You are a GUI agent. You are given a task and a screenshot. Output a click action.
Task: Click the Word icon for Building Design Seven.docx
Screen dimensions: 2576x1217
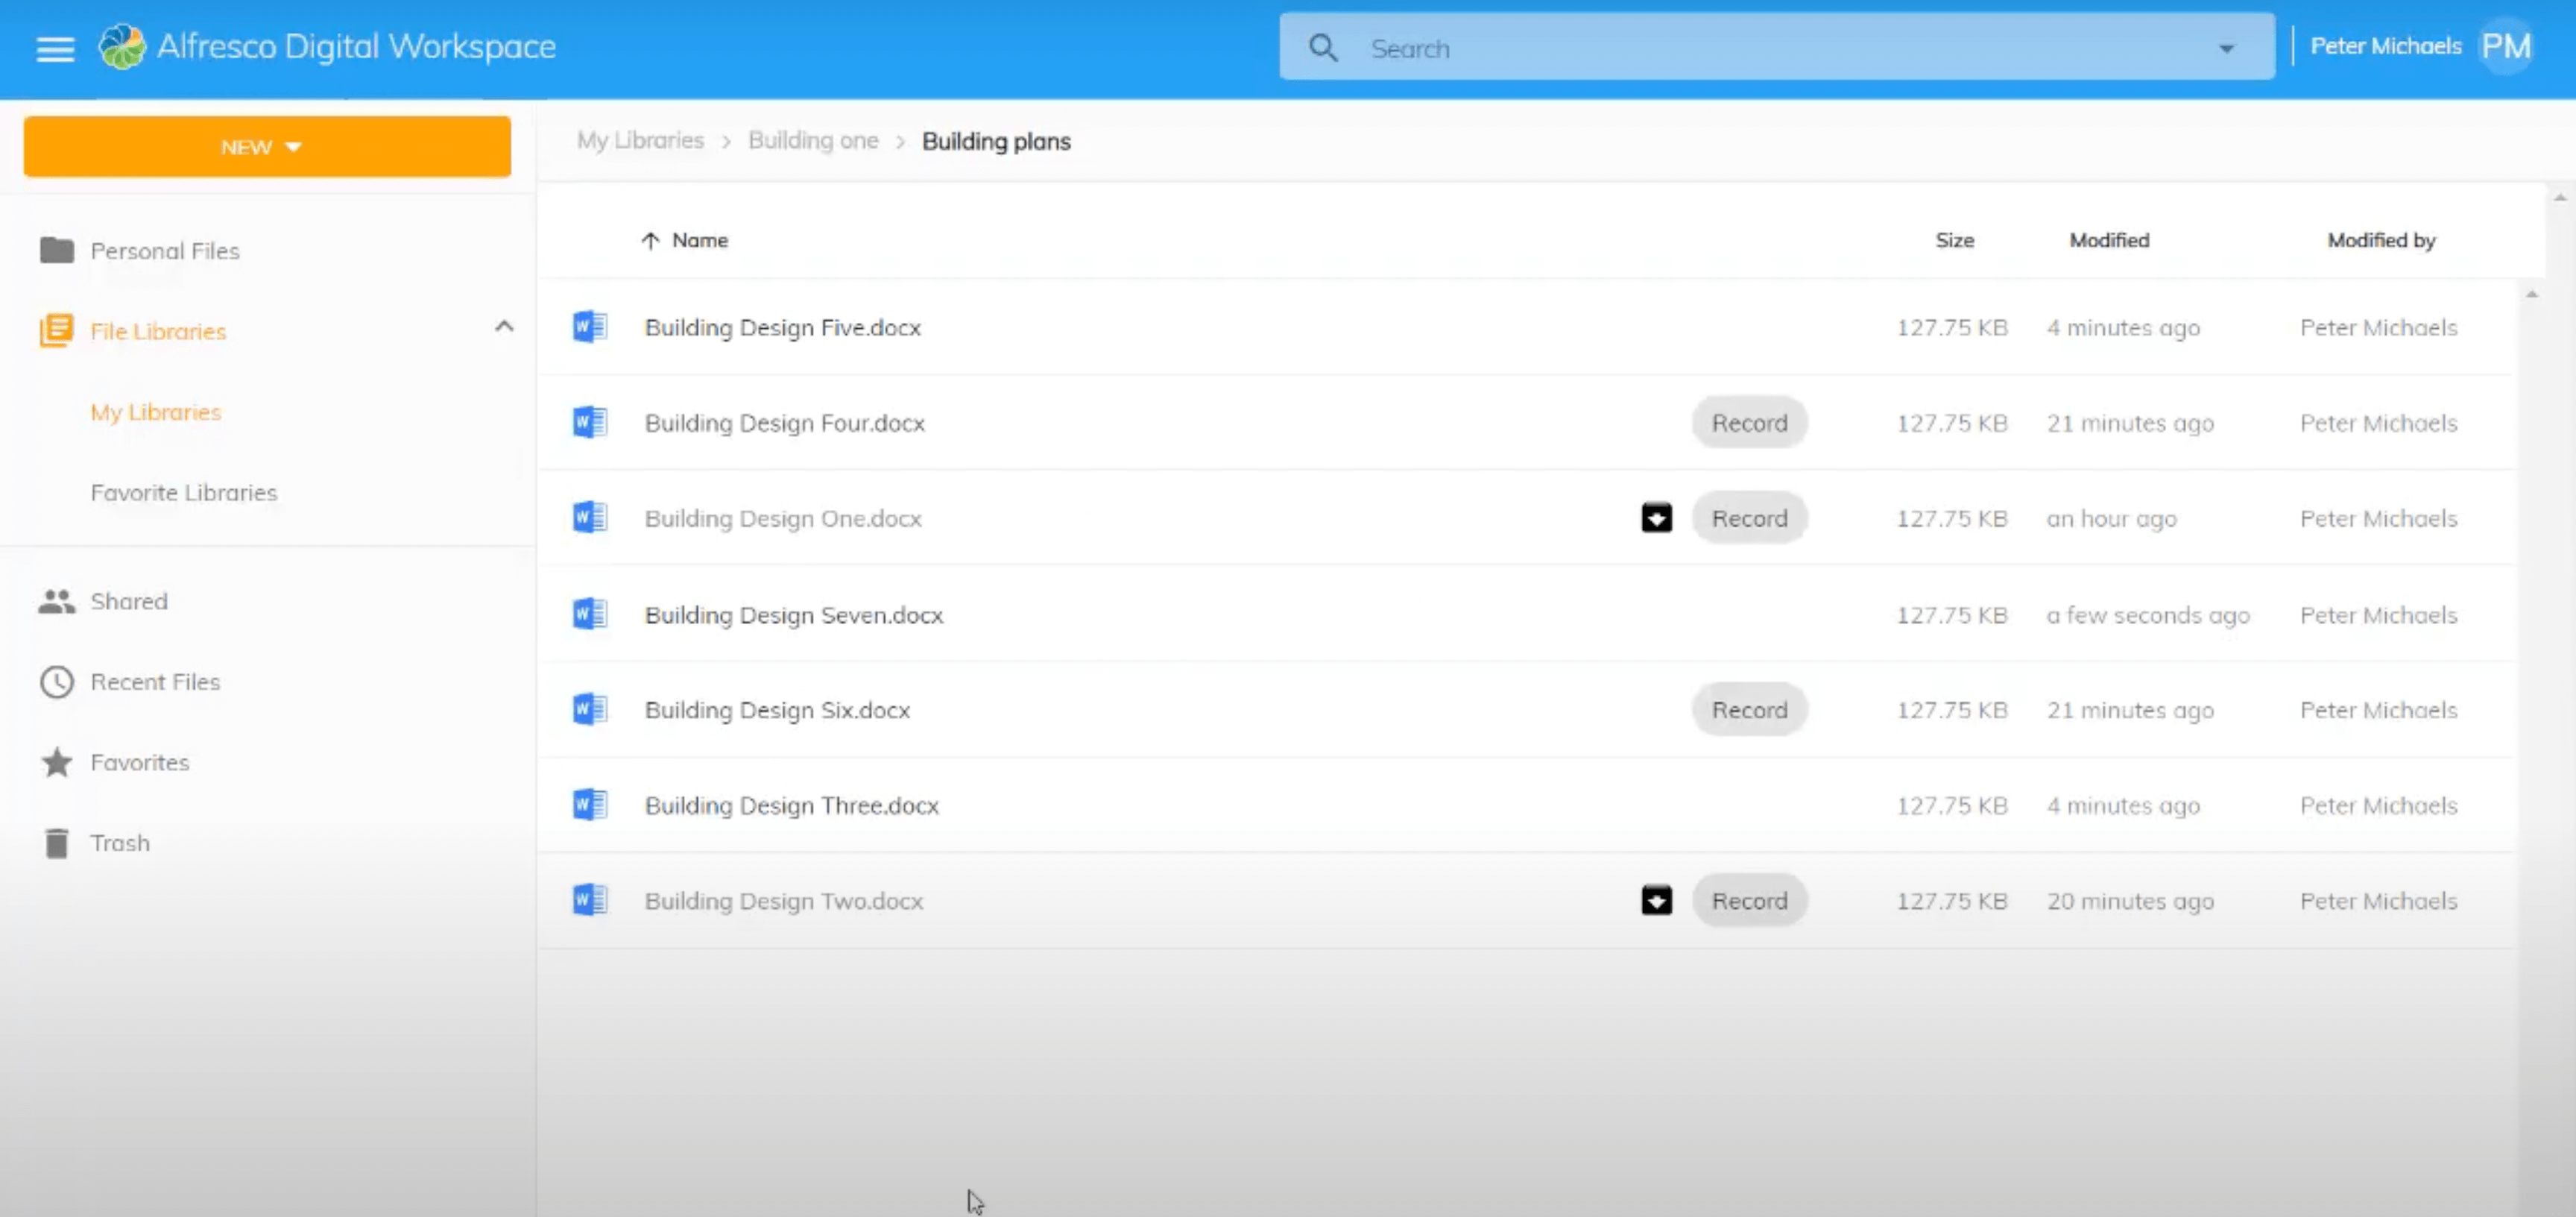(590, 614)
